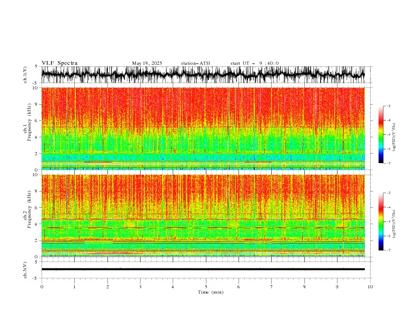Click the ch.3 flat waveform trace
The width and height of the screenshot is (417, 322).
click(x=203, y=269)
